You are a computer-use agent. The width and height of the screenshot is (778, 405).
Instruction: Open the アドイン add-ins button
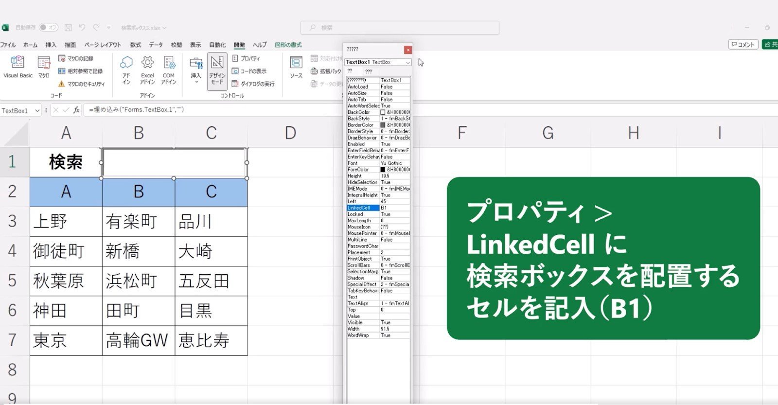(126, 70)
